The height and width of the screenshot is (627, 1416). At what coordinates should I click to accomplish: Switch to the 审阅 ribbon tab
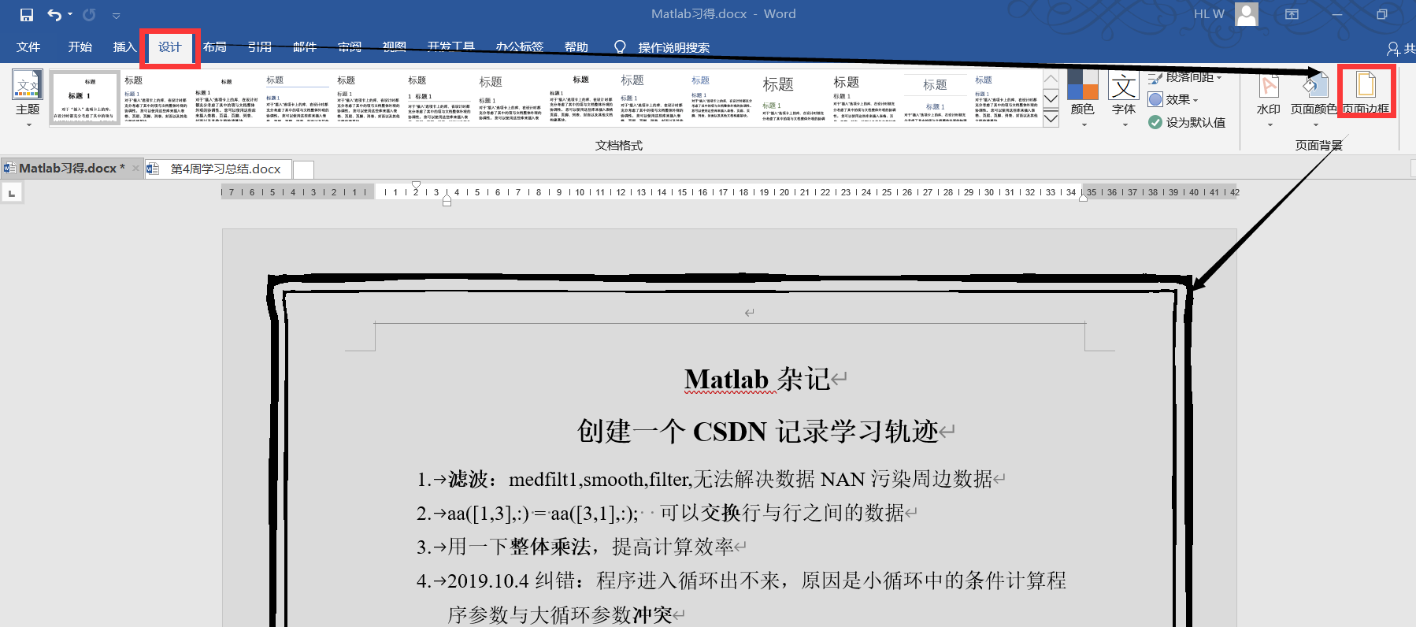coord(350,47)
